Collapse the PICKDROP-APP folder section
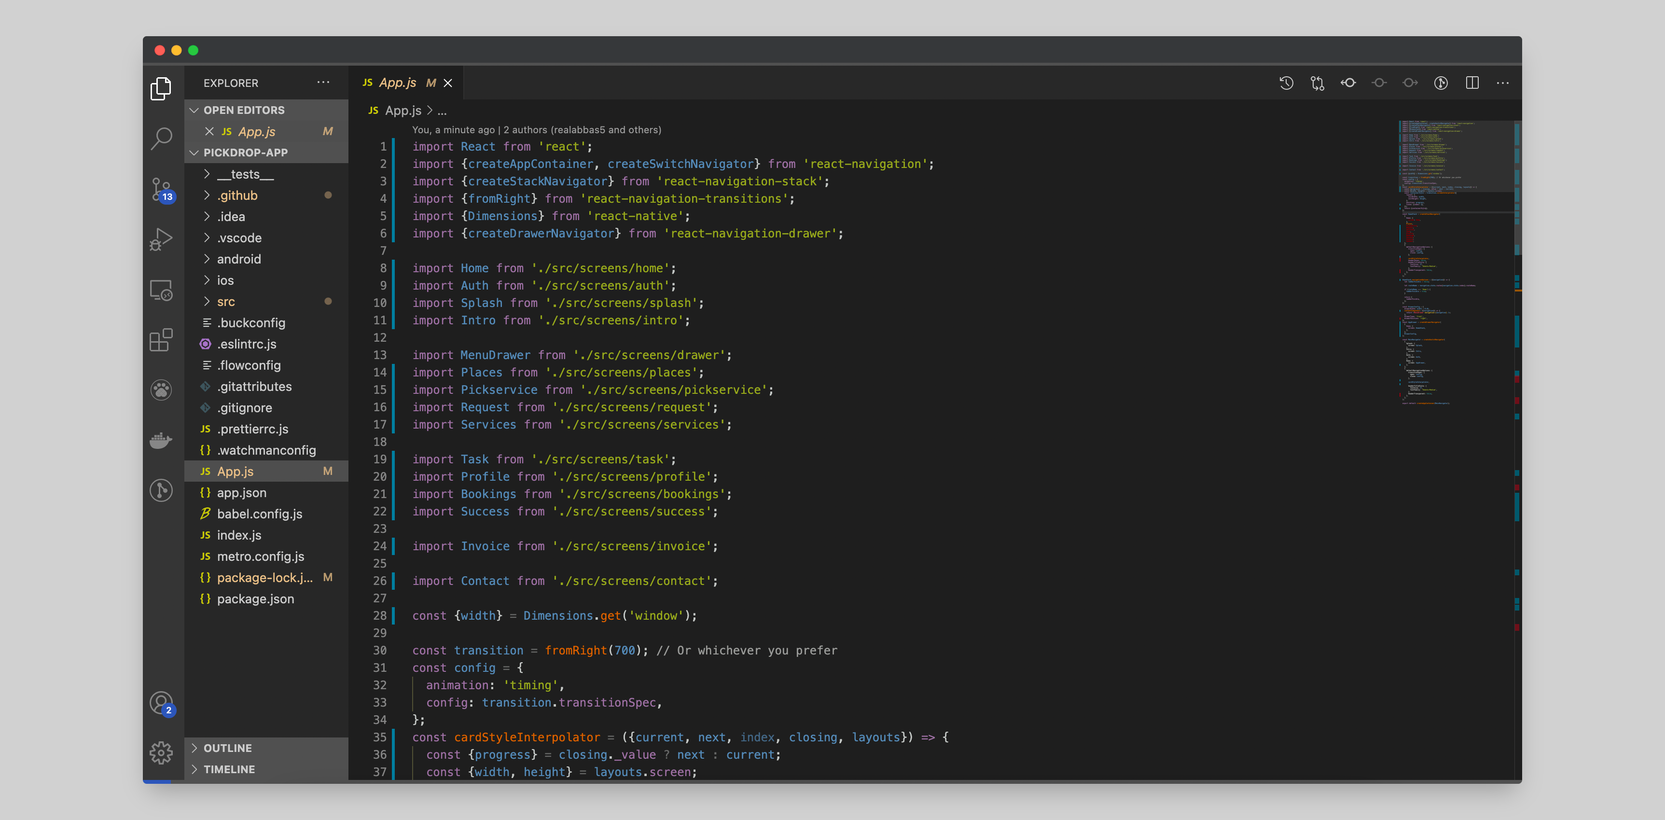Image resolution: width=1665 pixels, height=820 pixels. 267,153
